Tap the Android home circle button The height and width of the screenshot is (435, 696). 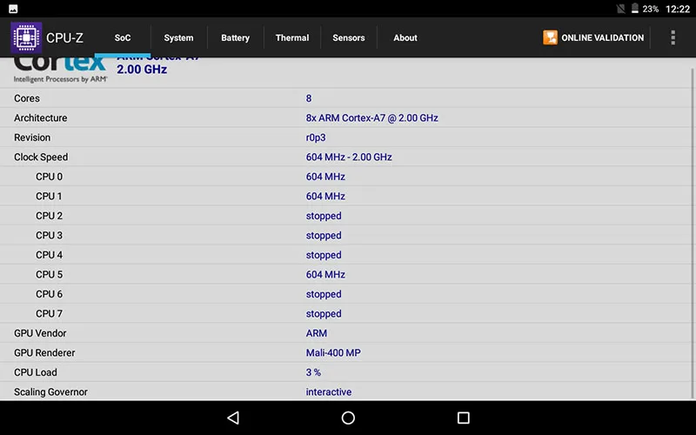click(348, 418)
